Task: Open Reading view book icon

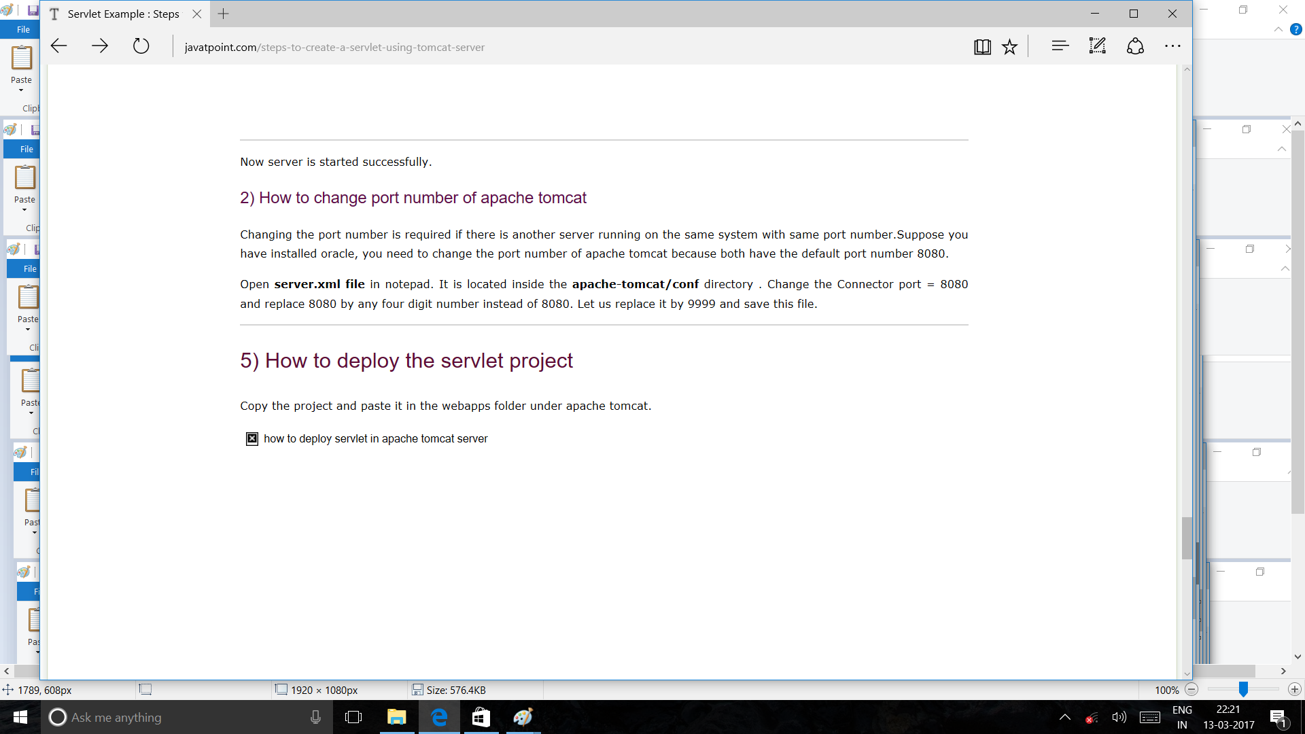Action: click(x=981, y=46)
